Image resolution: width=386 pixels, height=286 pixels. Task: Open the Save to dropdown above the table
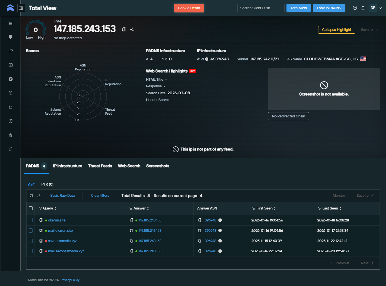[365, 196]
